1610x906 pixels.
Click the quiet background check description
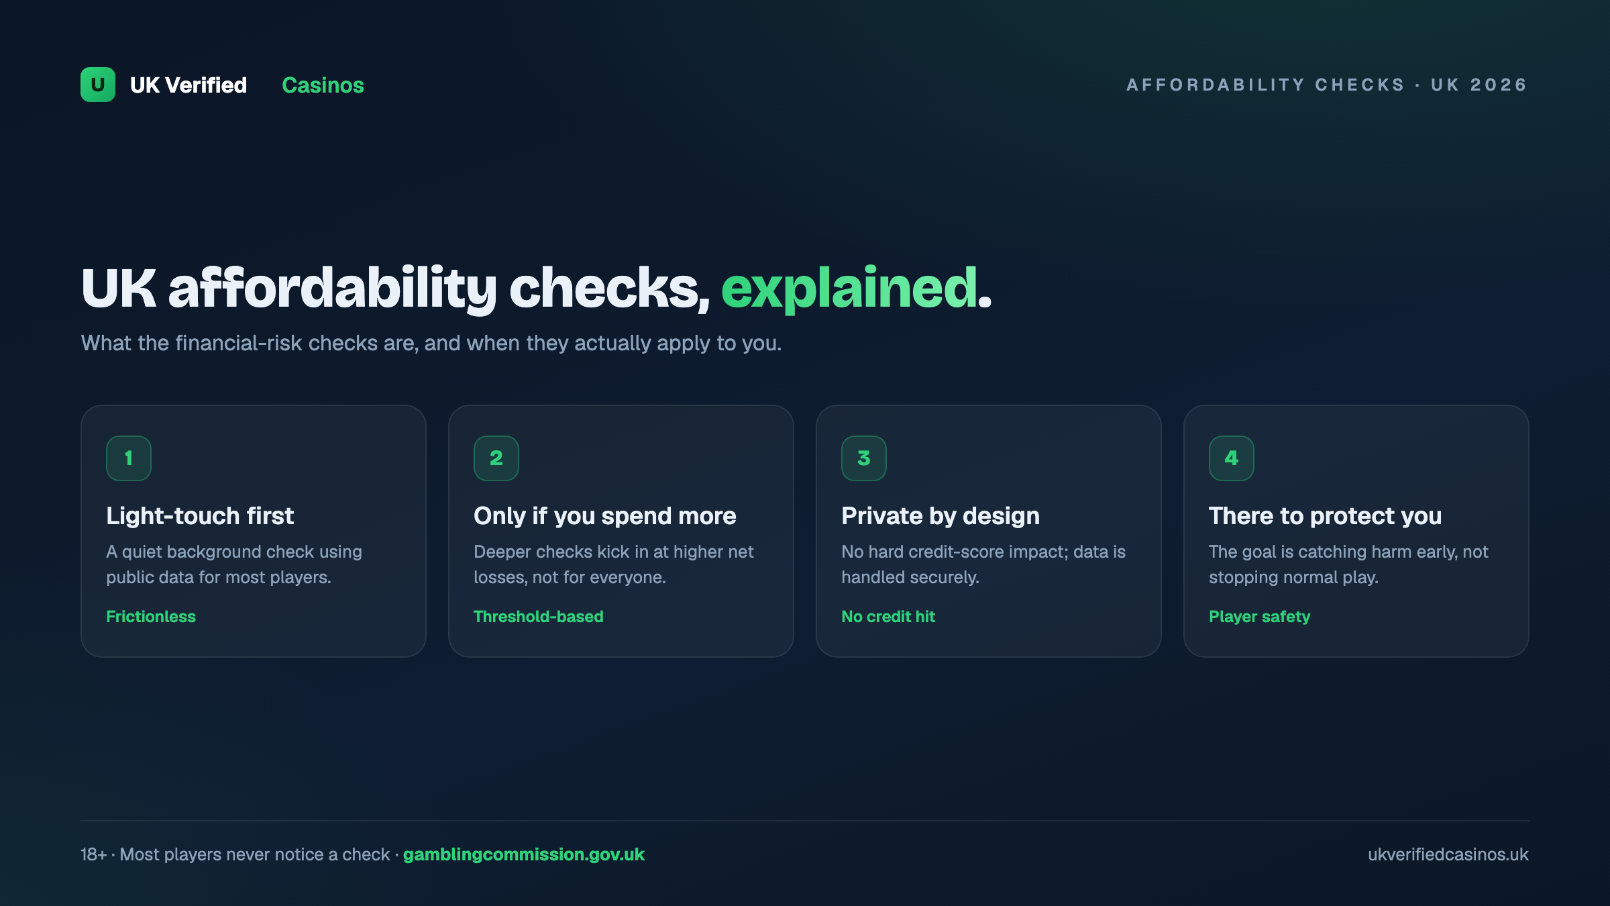(x=234, y=564)
